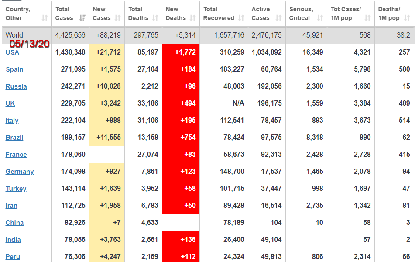This screenshot has width=415, height=262.
Task: Follow the Germany country link
Action: [x=20, y=172]
